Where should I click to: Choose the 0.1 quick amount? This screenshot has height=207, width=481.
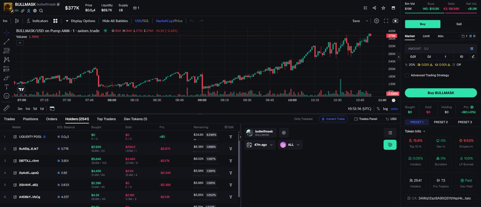tap(429, 57)
